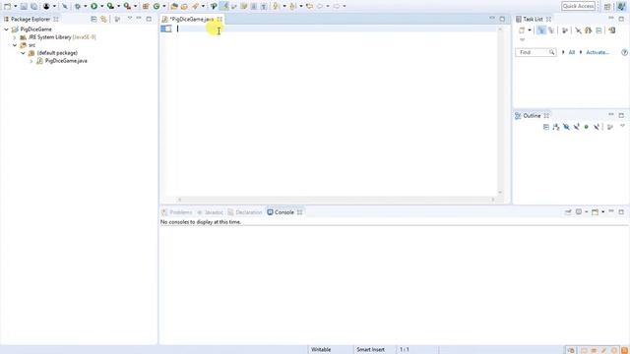Toggle Scheduled presentation in Task List
This screenshot has height=354, width=630.
tap(551, 30)
